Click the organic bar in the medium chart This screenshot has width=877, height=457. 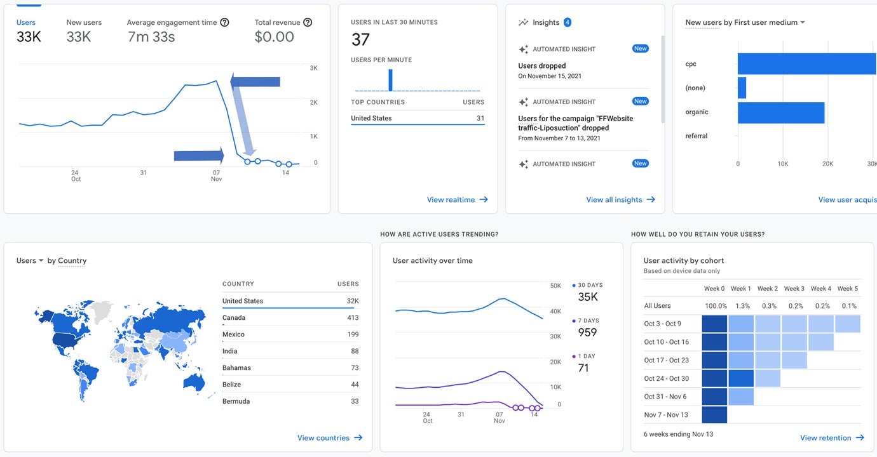tap(781, 112)
